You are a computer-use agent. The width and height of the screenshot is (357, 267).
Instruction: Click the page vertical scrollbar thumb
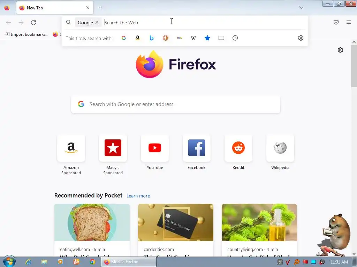(x=354, y=66)
